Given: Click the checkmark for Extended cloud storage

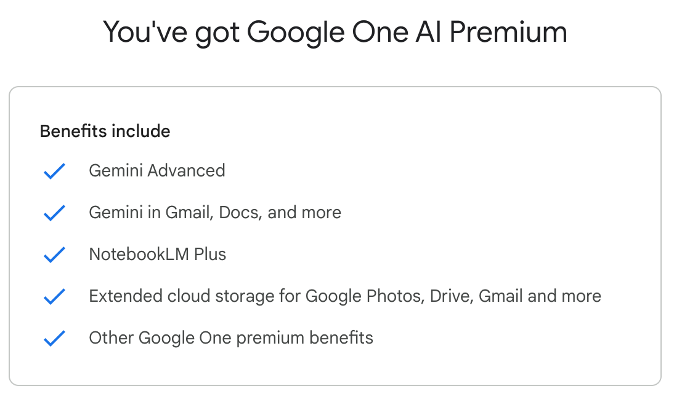Looking at the screenshot, I should [x=55, y=296].
